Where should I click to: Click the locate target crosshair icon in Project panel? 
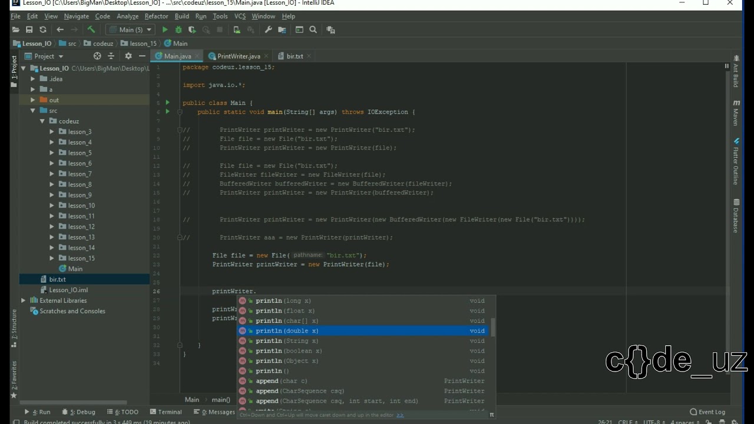point(97,56)
